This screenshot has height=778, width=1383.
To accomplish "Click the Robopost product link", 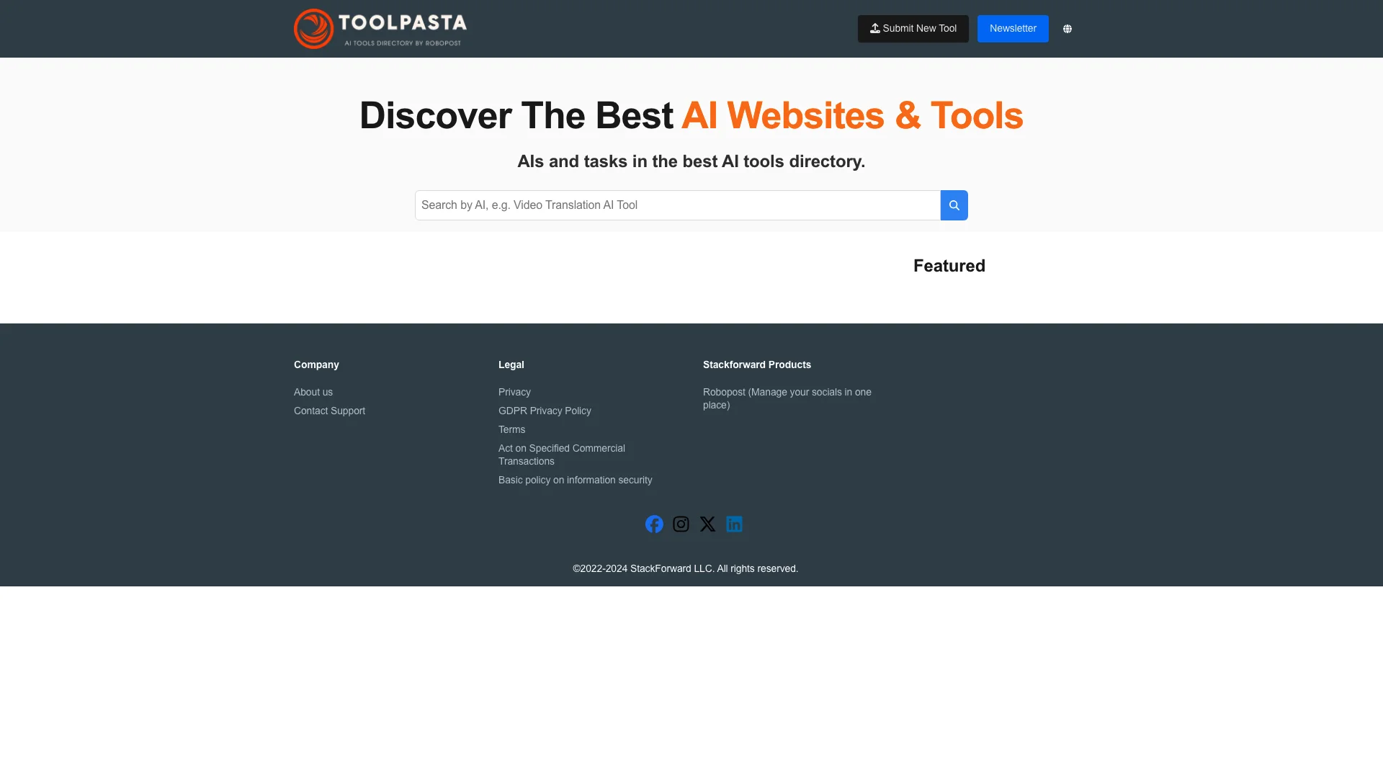I will (x=787, y=398).
